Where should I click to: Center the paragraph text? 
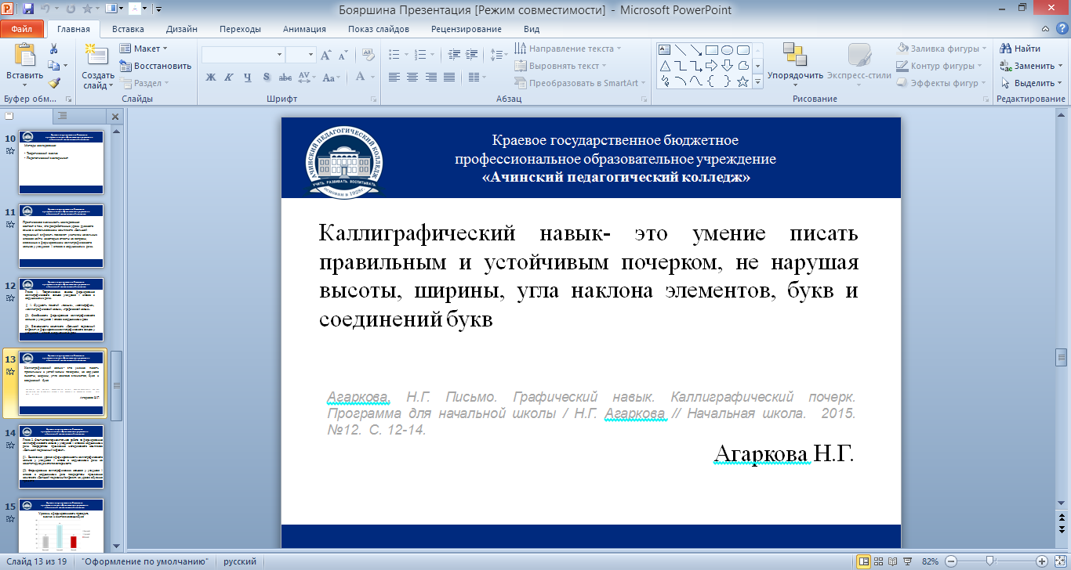pos(412,77)
